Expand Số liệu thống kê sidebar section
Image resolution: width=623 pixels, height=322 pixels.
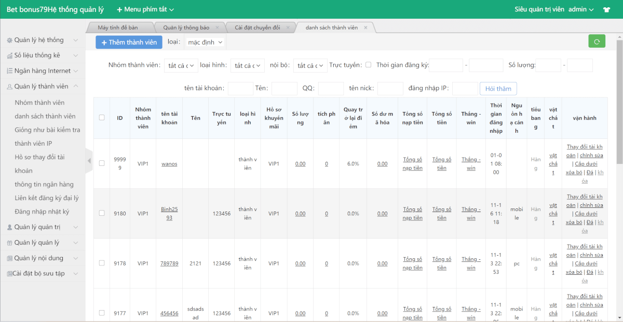point(43,55)
